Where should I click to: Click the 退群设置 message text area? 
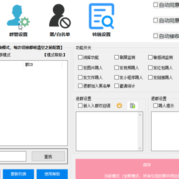tap(165, 131)
